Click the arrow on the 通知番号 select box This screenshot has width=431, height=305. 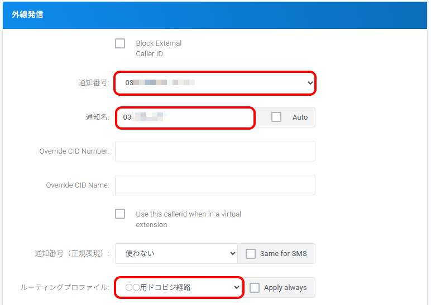(310, 83)
